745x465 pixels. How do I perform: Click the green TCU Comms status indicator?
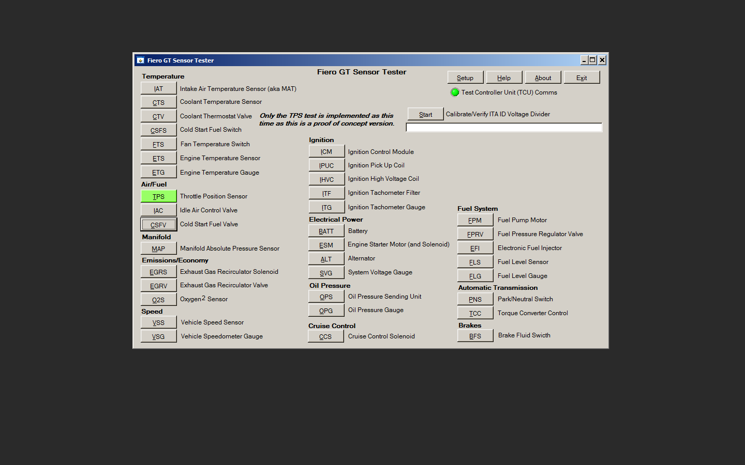coord(455,92)
